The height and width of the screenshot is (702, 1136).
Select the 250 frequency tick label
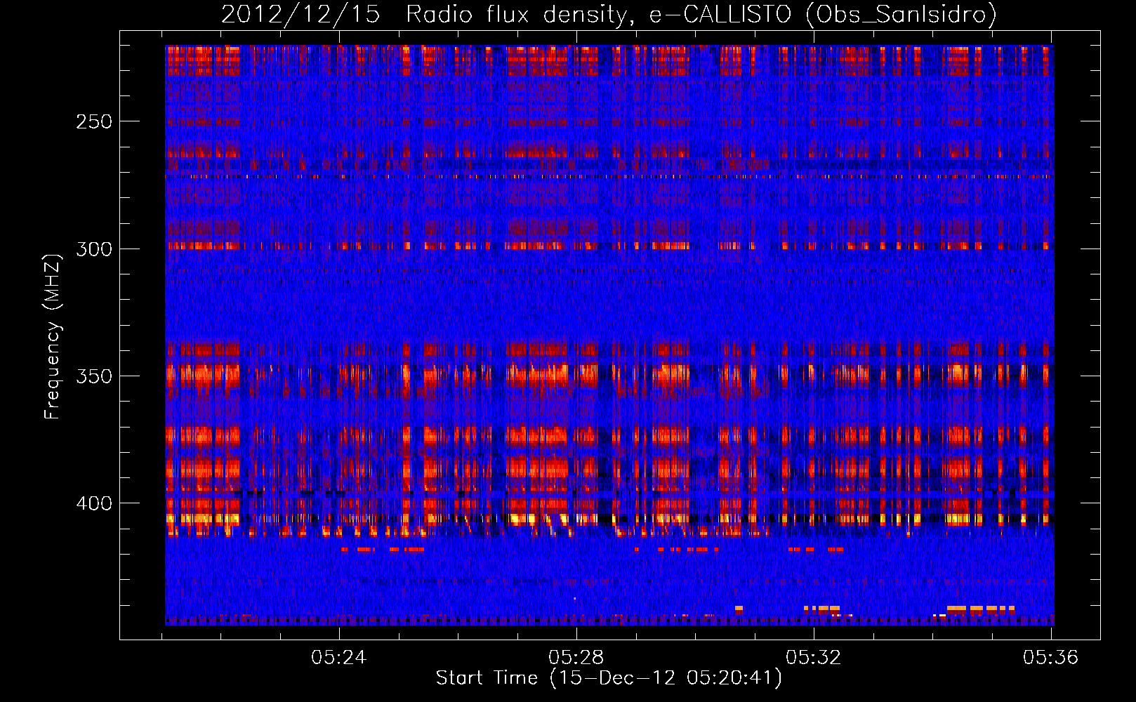pyautogui.click(x=94, y=121)
